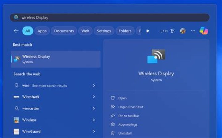Click the 'wire - See more search results' entry
Image resolution: width=222 pixels, height=138 pixels.
[x=55, y=85]
